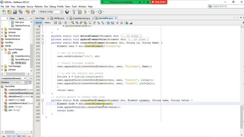Build the project with the hammer icon
244x137 pixels.
[74, 12]
